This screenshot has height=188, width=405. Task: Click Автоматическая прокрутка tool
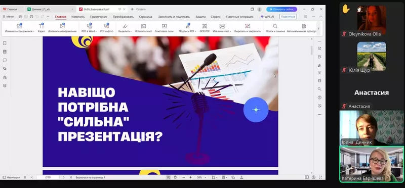pos(302,28)
